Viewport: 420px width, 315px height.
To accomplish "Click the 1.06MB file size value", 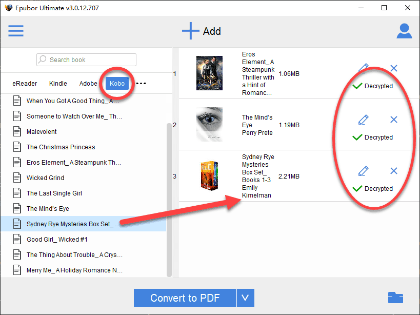I will (289, 74).
